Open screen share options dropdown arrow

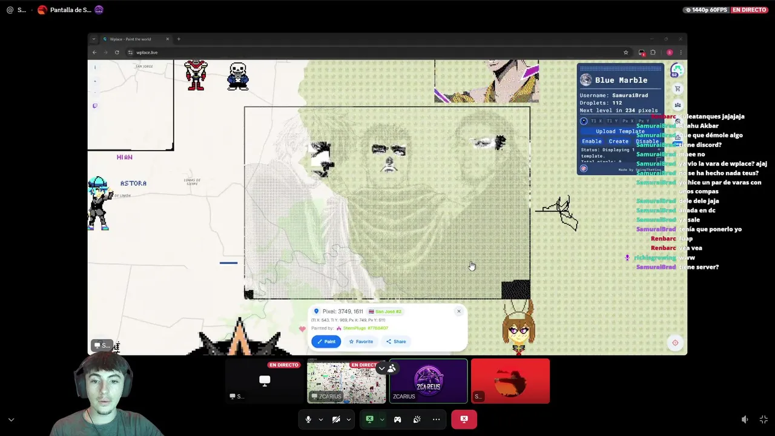pyautogui.click(x=381, y=419)
